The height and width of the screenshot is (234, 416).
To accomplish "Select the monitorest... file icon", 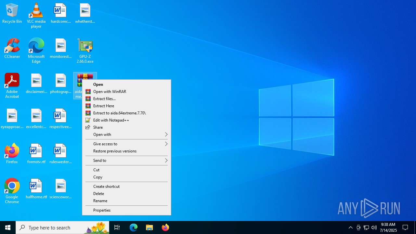I will tap(60, 49).
